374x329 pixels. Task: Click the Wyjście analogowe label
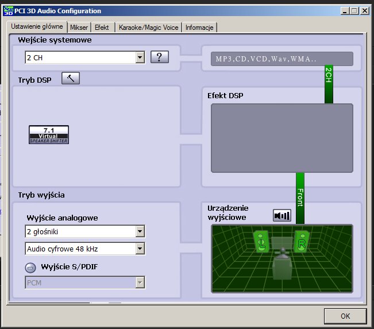click(x=62, y=218)
